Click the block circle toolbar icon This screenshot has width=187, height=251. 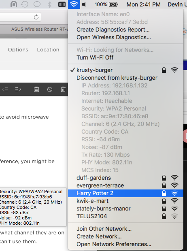pos(50,89)
